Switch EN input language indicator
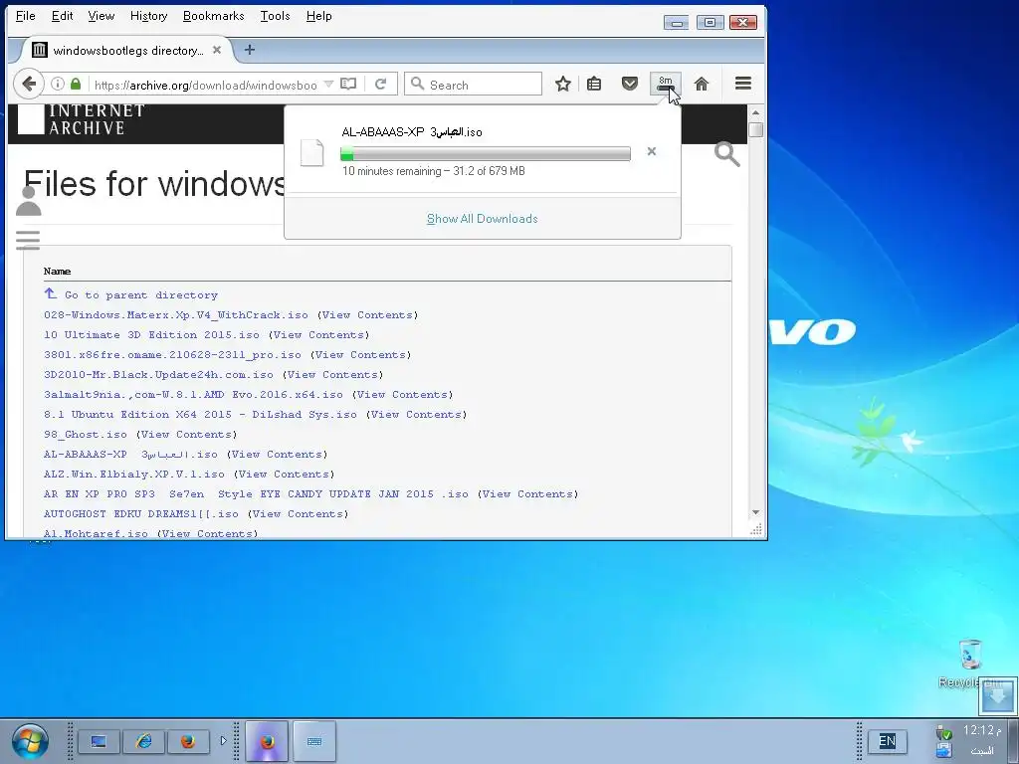 [x=887, y=741]
